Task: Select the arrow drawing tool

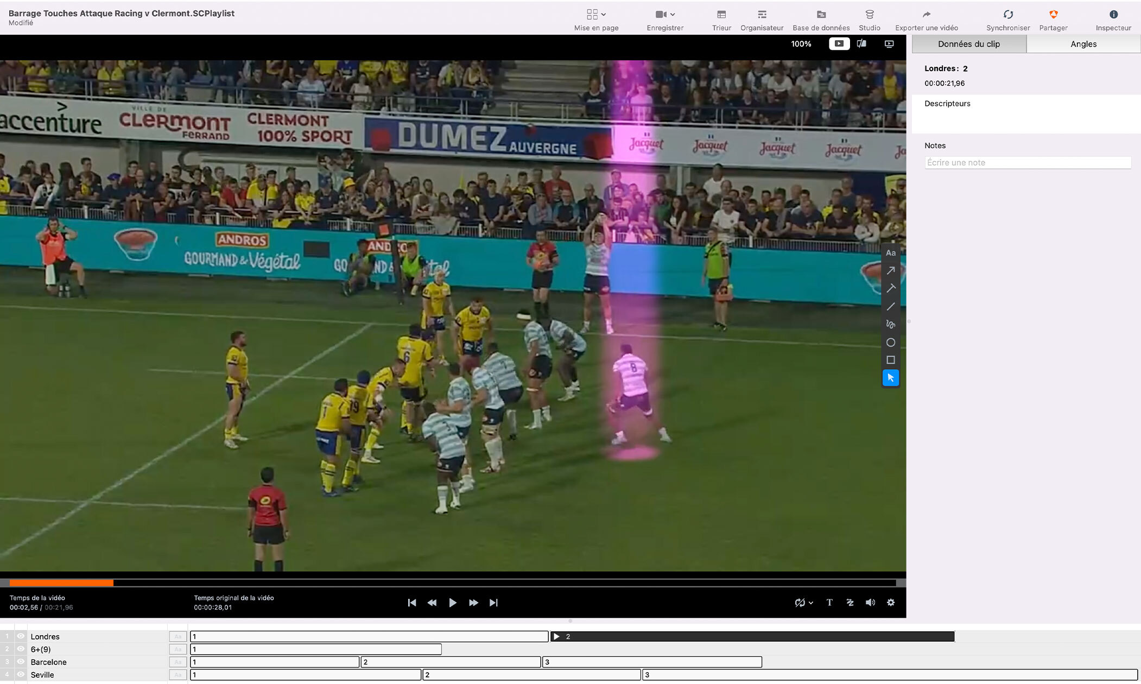Action: click(x=890, y=270)
